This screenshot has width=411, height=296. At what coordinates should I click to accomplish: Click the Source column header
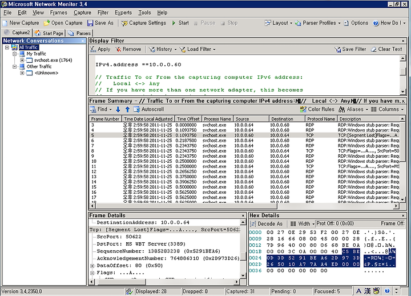pyautogui.click(x=251, y=119)
